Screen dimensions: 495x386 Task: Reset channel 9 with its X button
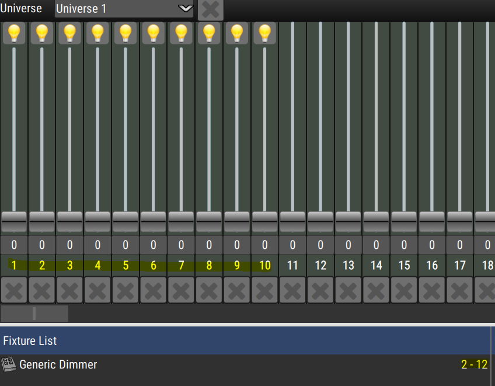237,290
